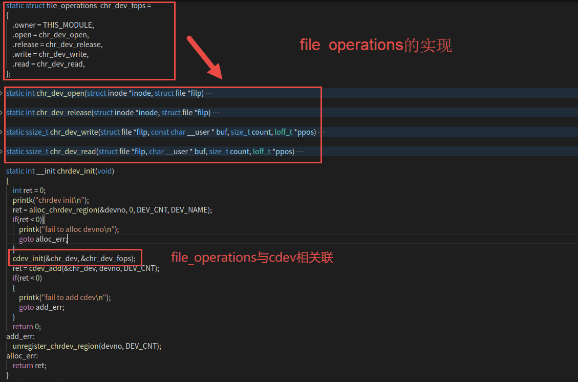Click the 'fail to alloc devno' printk line

pyautogui.click(x=69, y=229)
